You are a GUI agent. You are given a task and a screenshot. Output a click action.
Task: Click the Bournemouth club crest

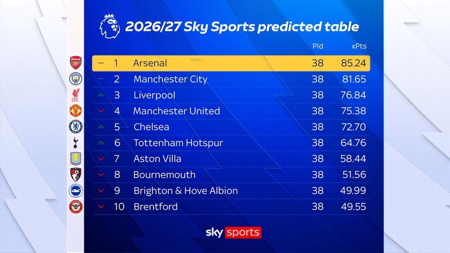(76, 175)
